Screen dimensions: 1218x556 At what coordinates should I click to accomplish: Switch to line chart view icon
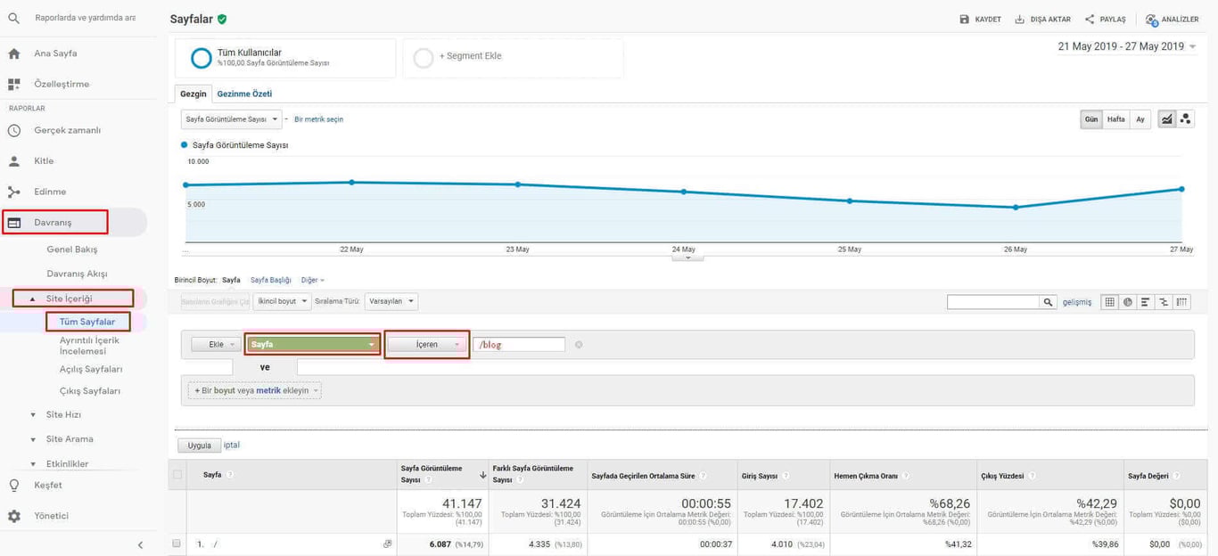pyautogui.click(x=1166, y=119)
